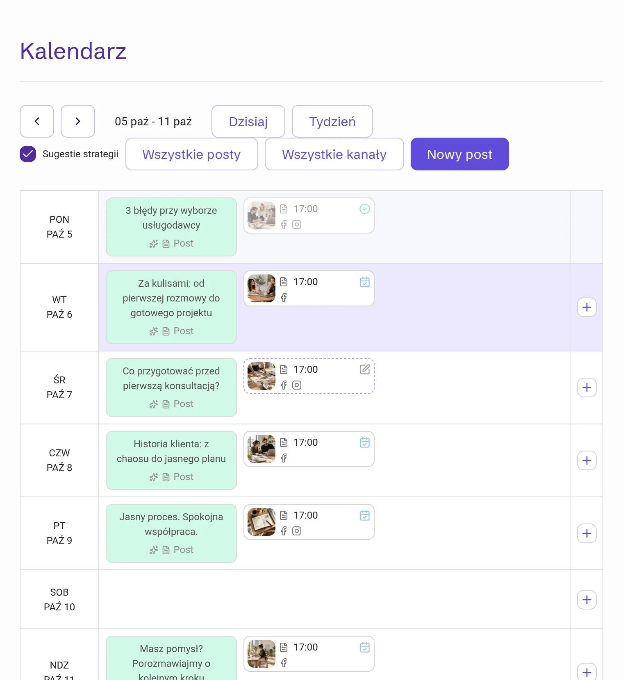Add post on ŚR PAŹ 7 with plus

coord(587,388)
